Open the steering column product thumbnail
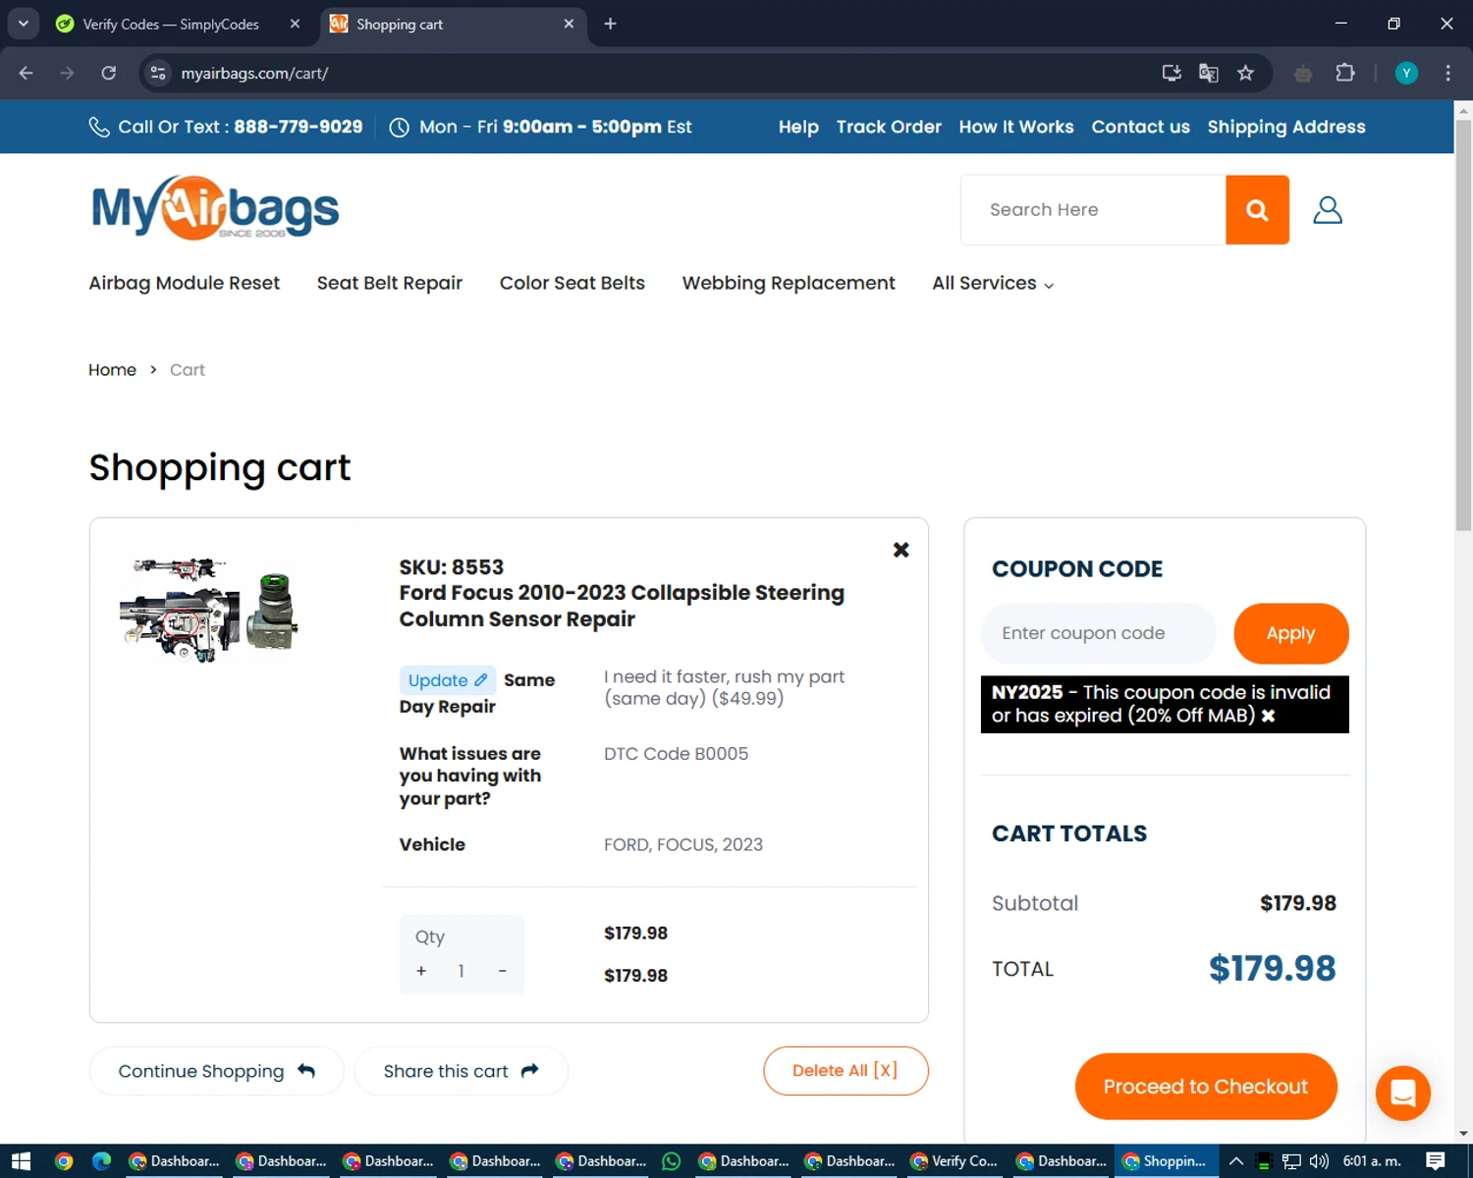Image resolution: width=1473 pixels, height=1178 pixels. (209, 610)
